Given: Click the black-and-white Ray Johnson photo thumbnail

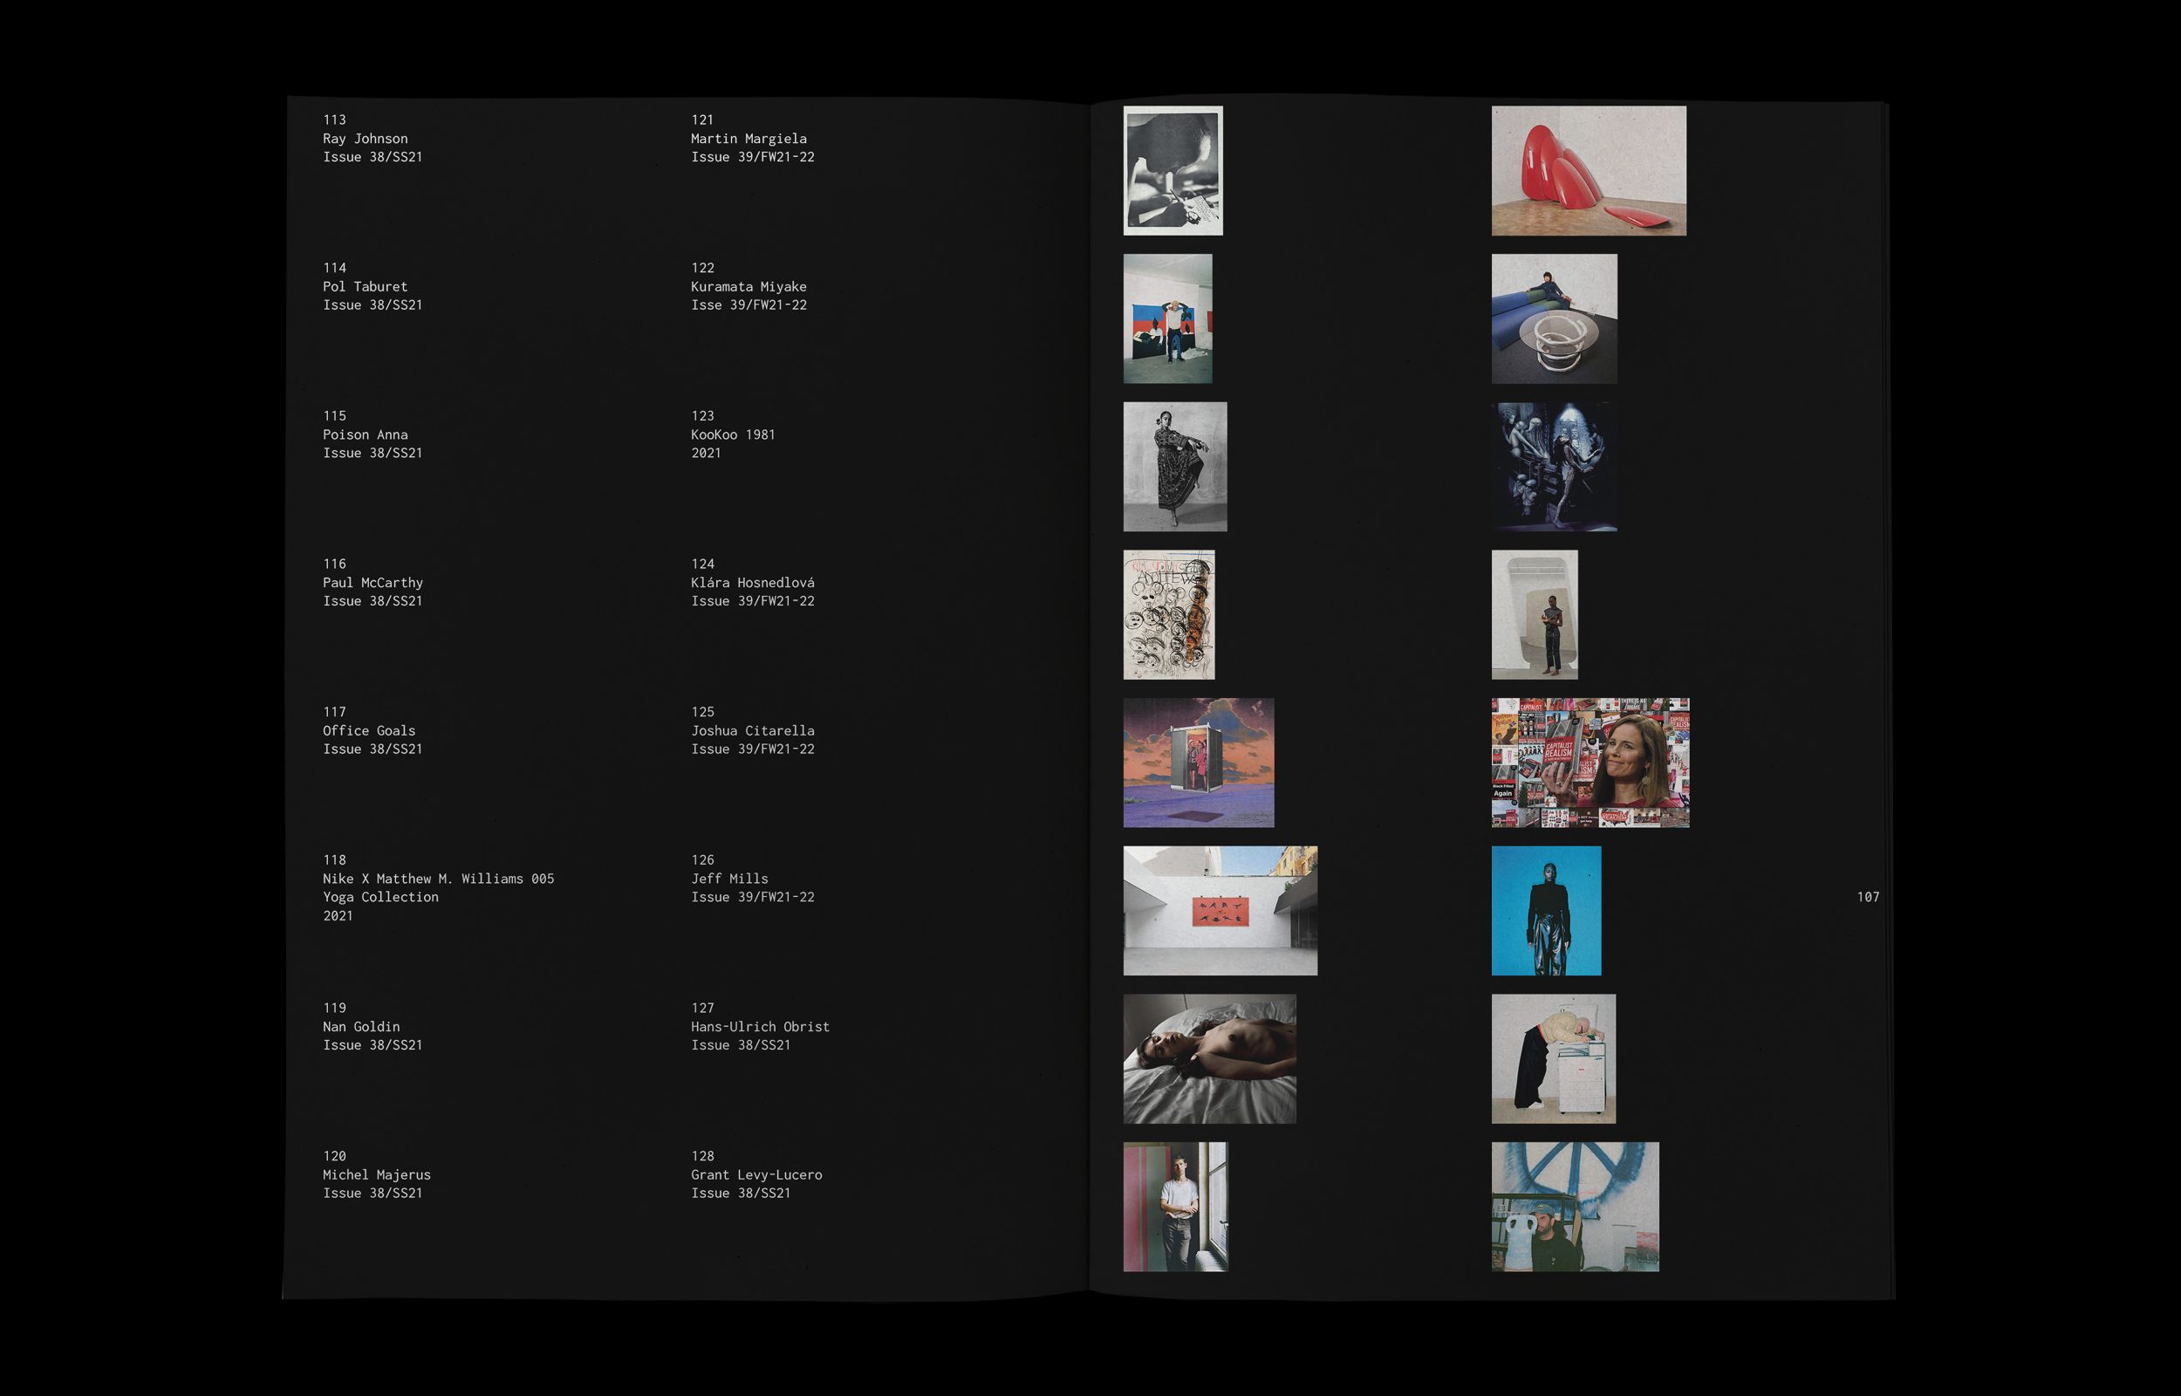Looking at the screenshot, I should point(1173,170).
